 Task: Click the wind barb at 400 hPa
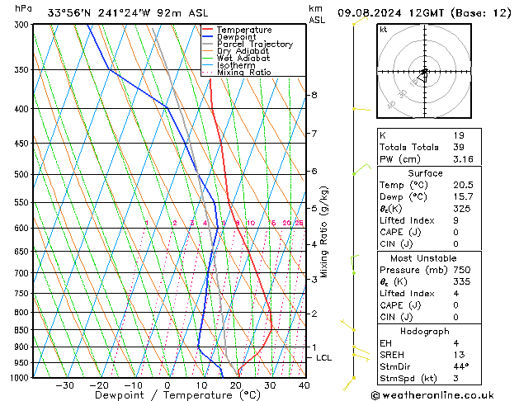click(361, 109)
